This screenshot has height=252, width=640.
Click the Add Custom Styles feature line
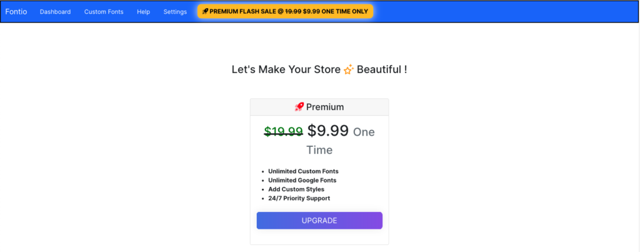pyautogui.click(x=296, y=189)
